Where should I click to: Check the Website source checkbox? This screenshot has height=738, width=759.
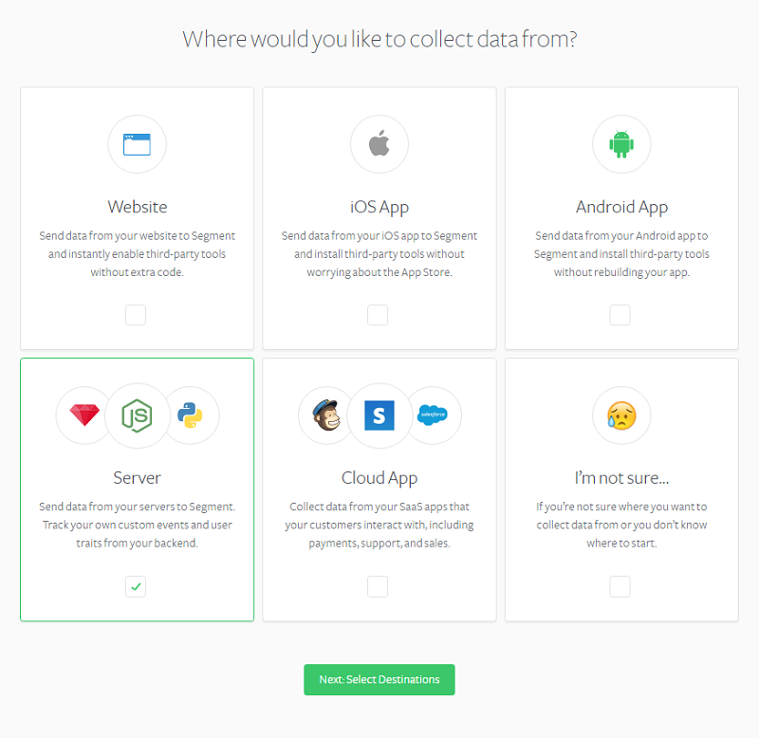click(x=136, y=315)
